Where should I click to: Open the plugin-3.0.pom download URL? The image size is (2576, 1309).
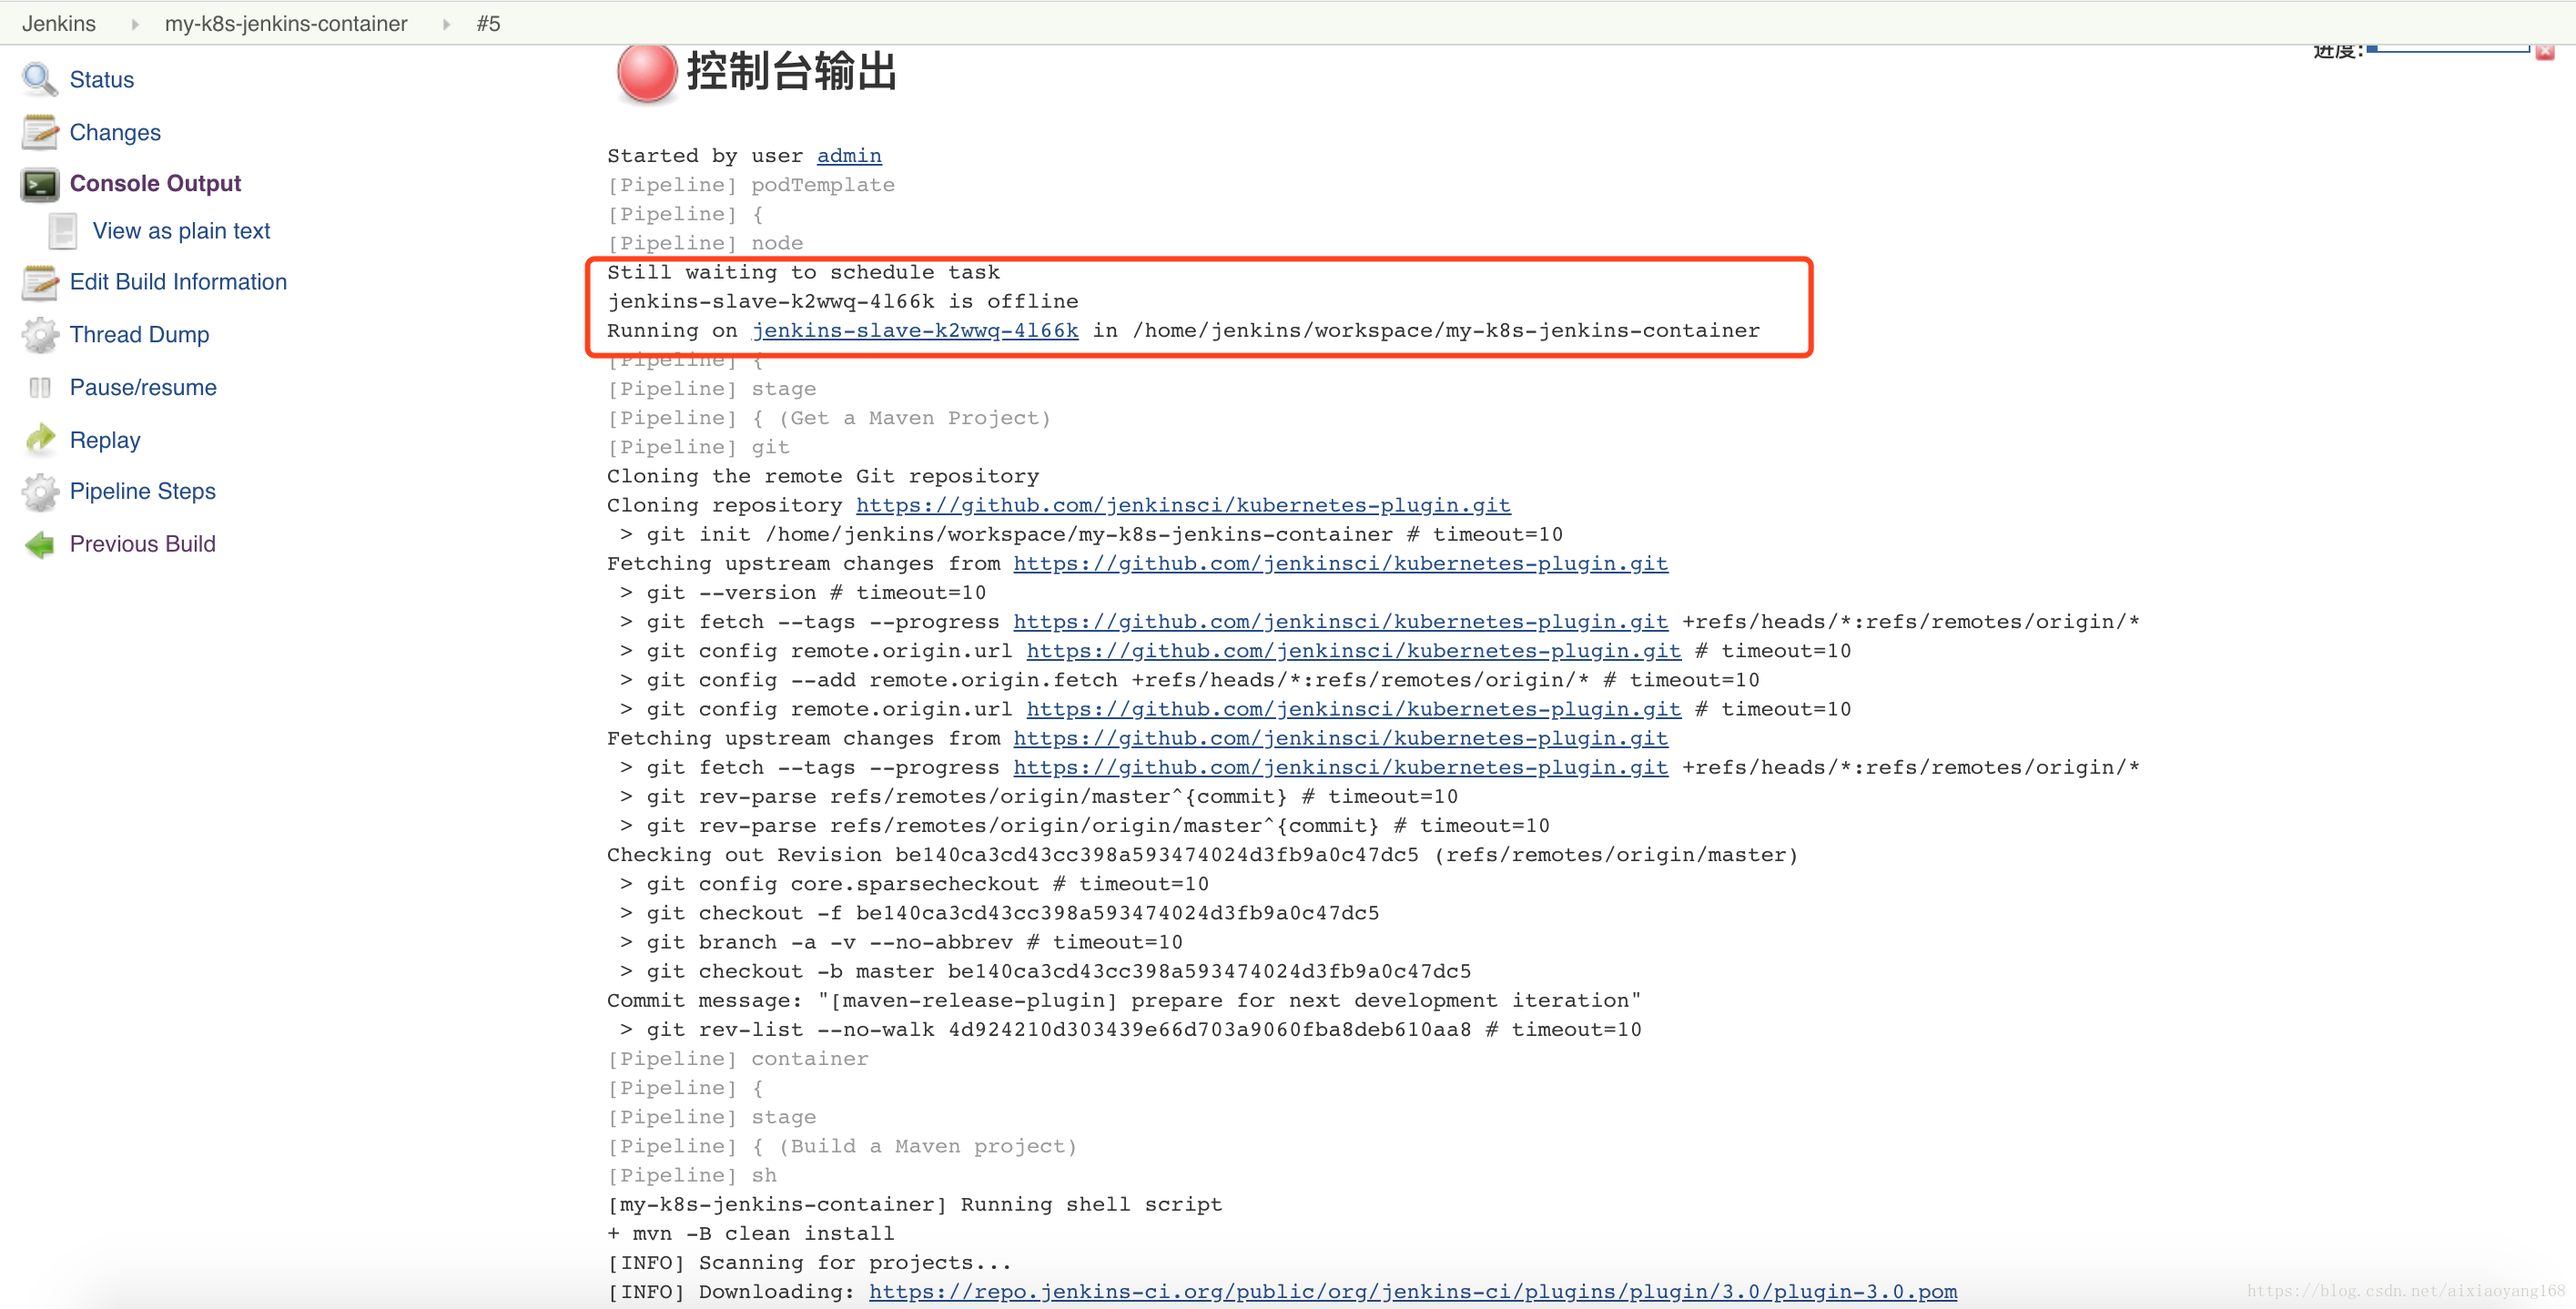1412,1292
